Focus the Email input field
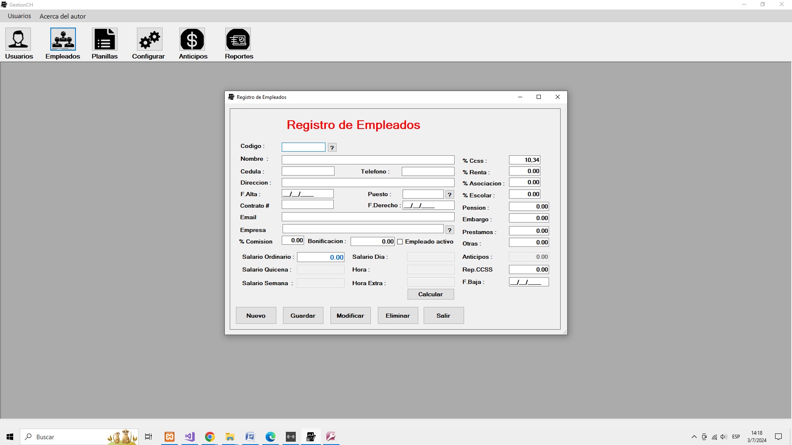Image resolution: width=792 pixels, height=445 pixels. pyautogui.click(x=368, y=217)
